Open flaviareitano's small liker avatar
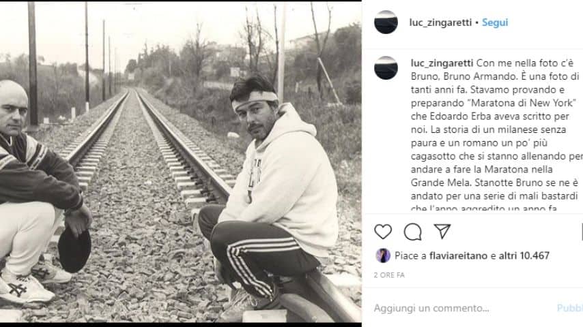This screenshot has height=327, width=583. (x=383, y=255)
